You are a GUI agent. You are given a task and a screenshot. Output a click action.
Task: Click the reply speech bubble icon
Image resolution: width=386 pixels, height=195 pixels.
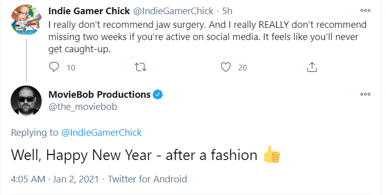[54, 67]
